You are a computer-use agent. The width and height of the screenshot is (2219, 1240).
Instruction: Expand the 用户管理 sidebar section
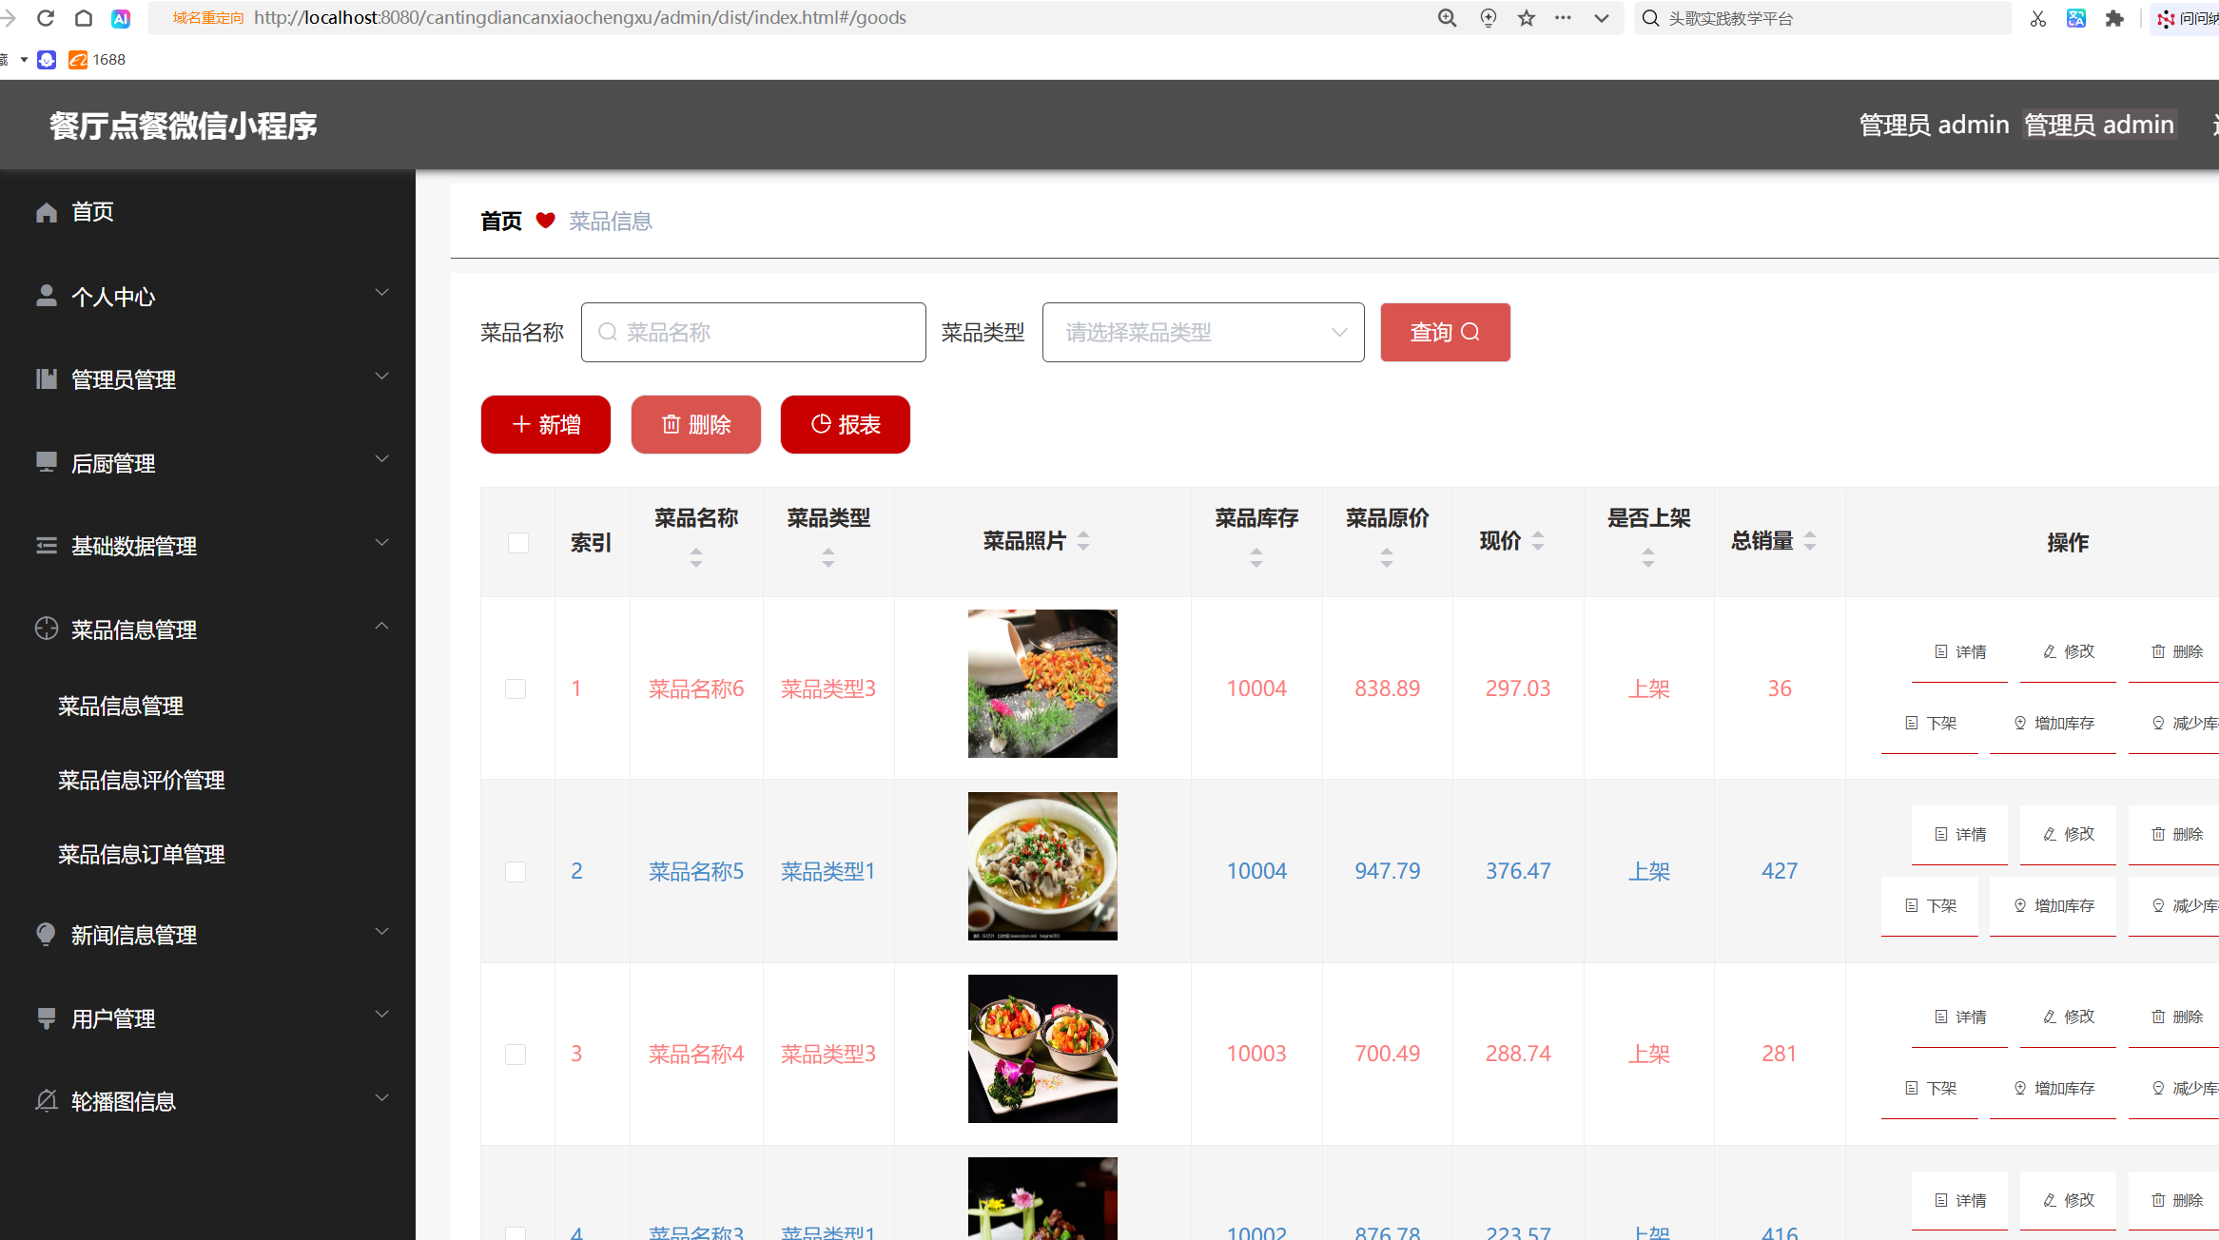click(381, 1014)
